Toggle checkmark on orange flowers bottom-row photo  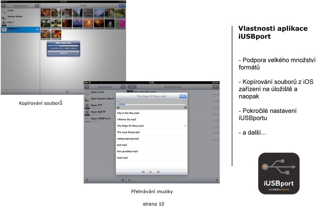click(x=43, y=32)
